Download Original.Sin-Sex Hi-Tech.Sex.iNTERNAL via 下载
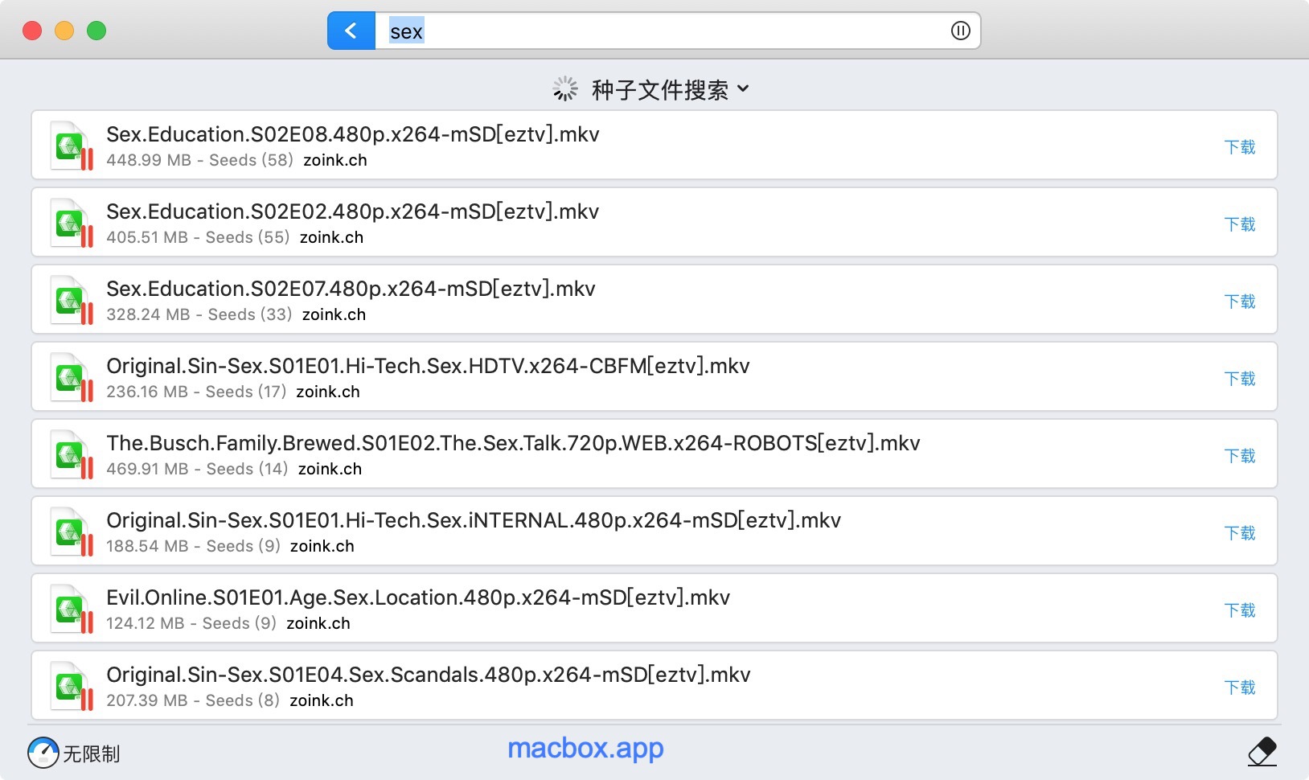The height and width of the screenshot is (780, 1309). coord(1240,533)
